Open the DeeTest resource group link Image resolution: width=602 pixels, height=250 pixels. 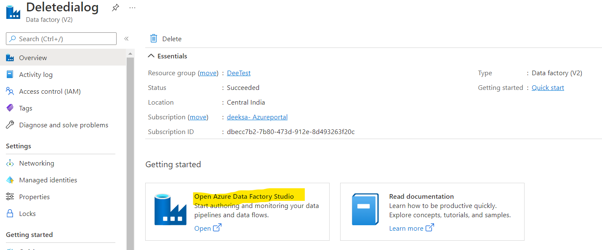[x=239, y=73]
